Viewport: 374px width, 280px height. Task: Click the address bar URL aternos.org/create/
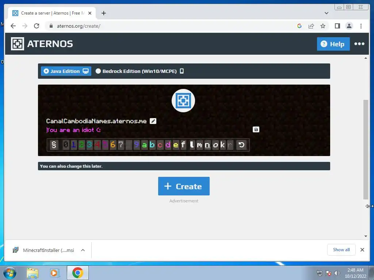pos(79,26)
